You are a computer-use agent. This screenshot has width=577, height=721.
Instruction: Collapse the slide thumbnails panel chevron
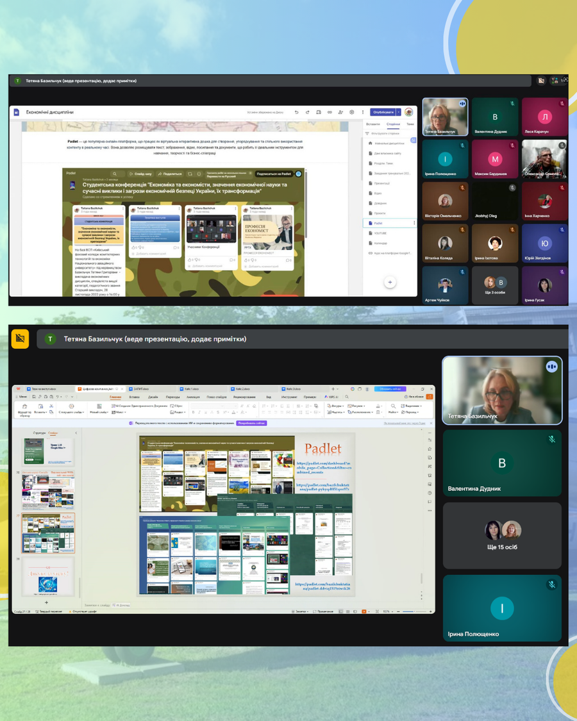click(x=76, y=433)
